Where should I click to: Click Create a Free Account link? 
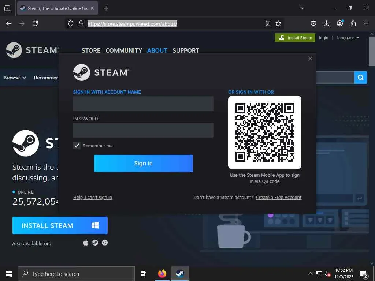[279, 197]
